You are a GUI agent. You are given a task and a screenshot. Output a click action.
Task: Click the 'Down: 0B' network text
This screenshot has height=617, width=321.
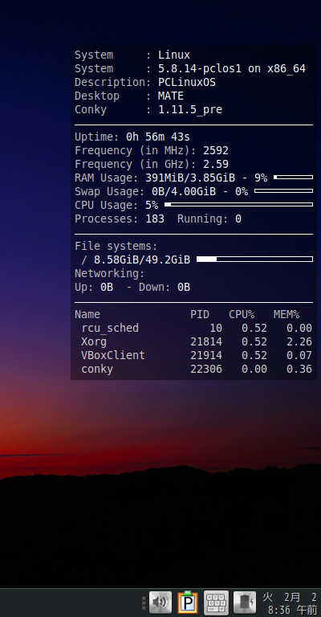point(165,288)
